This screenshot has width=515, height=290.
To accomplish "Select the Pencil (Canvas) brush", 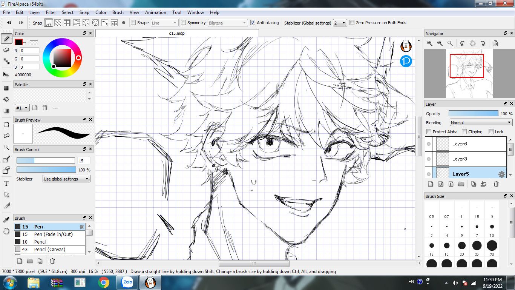I will (49, 249).
